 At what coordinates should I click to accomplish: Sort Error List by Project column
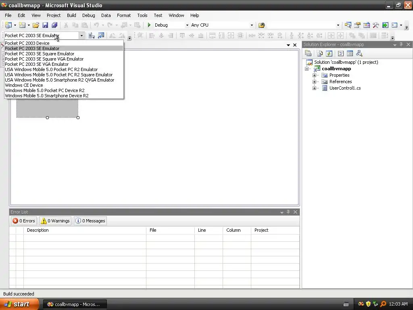point(275,230)
